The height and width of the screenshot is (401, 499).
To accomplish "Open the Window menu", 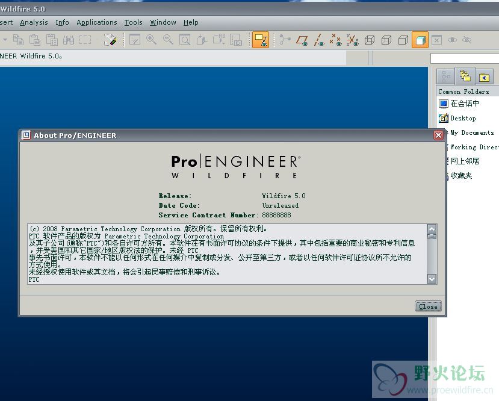I will [163, 22].
